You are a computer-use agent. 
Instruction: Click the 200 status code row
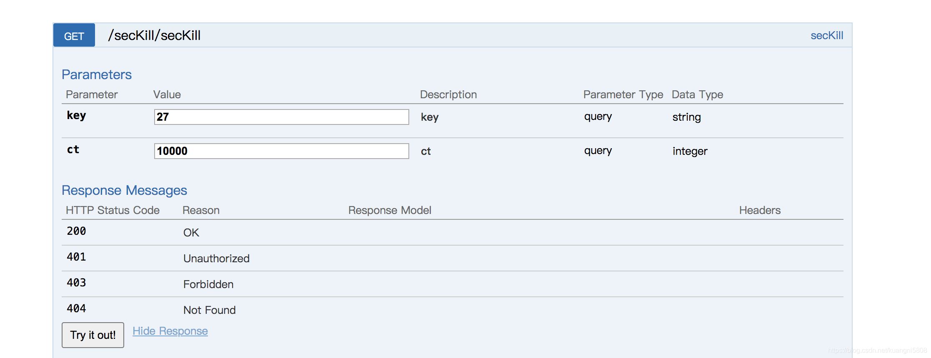coord(76,231)
